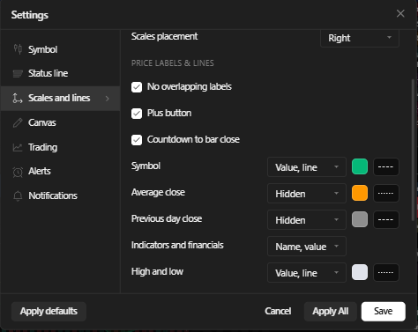Open the Scales placement dropdown
Image resolution: width=418 pixels, height=332 pixels.
pos(360,38)
